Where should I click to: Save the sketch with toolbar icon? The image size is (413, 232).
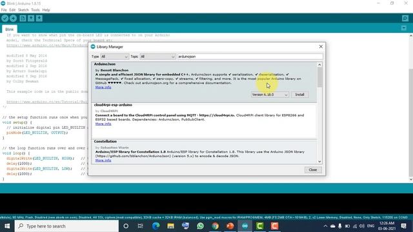pos(39,18)
